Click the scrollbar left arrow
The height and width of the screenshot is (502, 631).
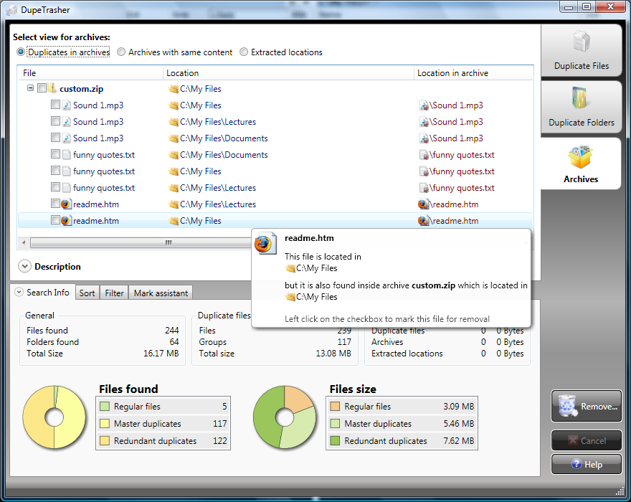24,242
